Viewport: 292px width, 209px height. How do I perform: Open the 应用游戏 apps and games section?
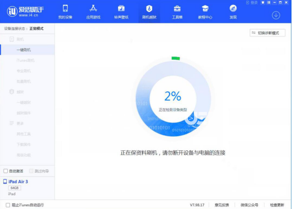pyautogui.click(x=93, y=12)
